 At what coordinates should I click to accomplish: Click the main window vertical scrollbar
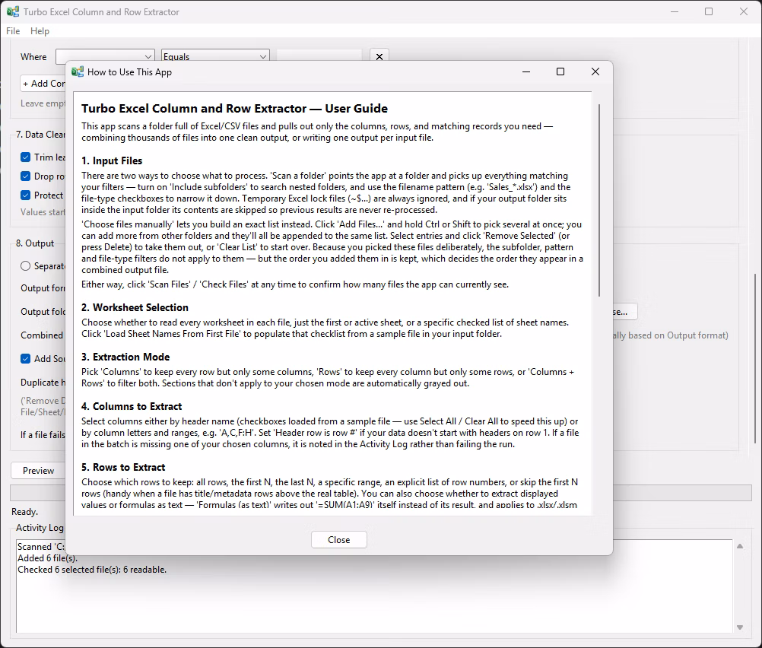click(x=755, y=359)
